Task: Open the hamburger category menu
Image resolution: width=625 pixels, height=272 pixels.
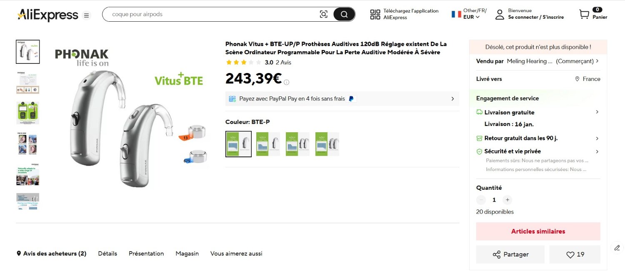Action: (x=86, y=15)
